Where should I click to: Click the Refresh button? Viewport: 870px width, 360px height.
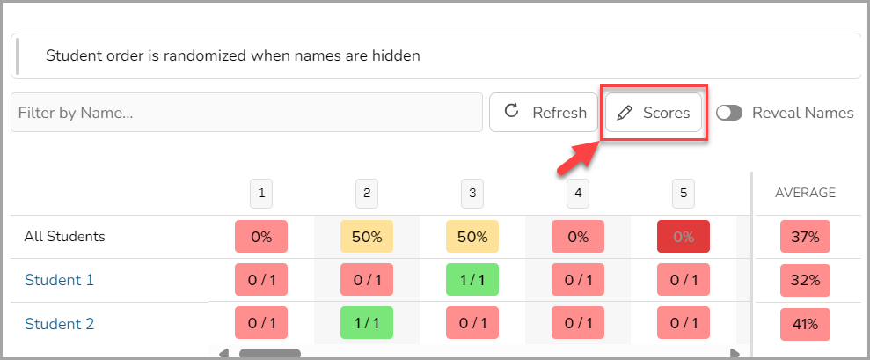(x=543, y=112)
